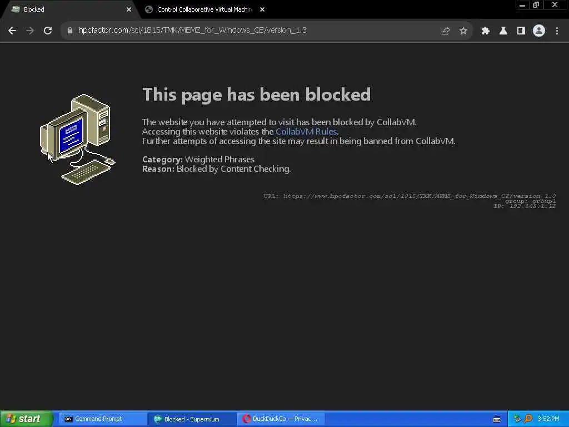Screen dimensions: 569x427
Task: Restore down the browser window
Action: pyautogui.click(x=536, y=5)
